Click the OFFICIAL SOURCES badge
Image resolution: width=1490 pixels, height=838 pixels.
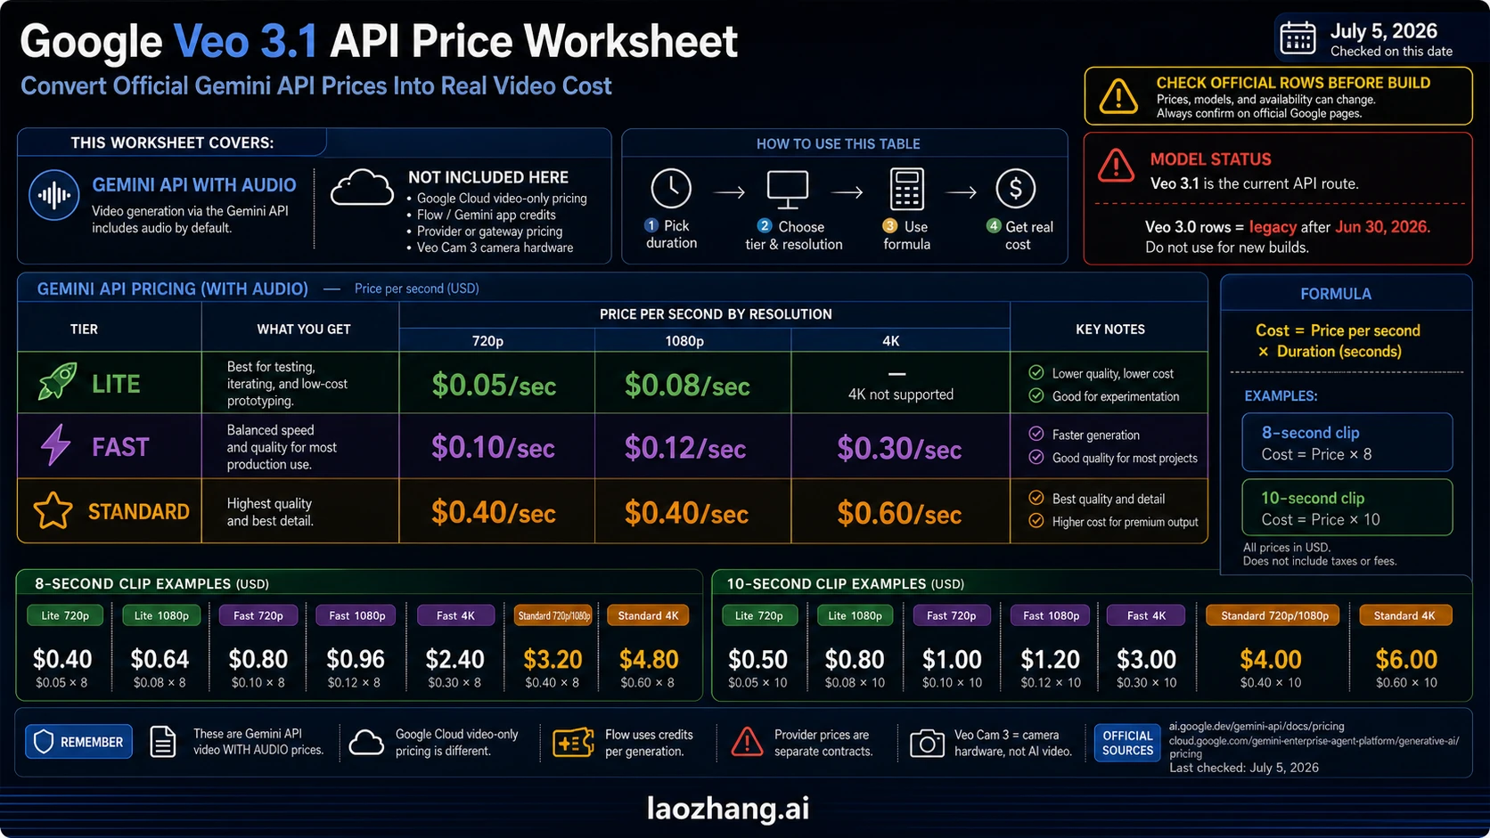(x=1127, y=743)
